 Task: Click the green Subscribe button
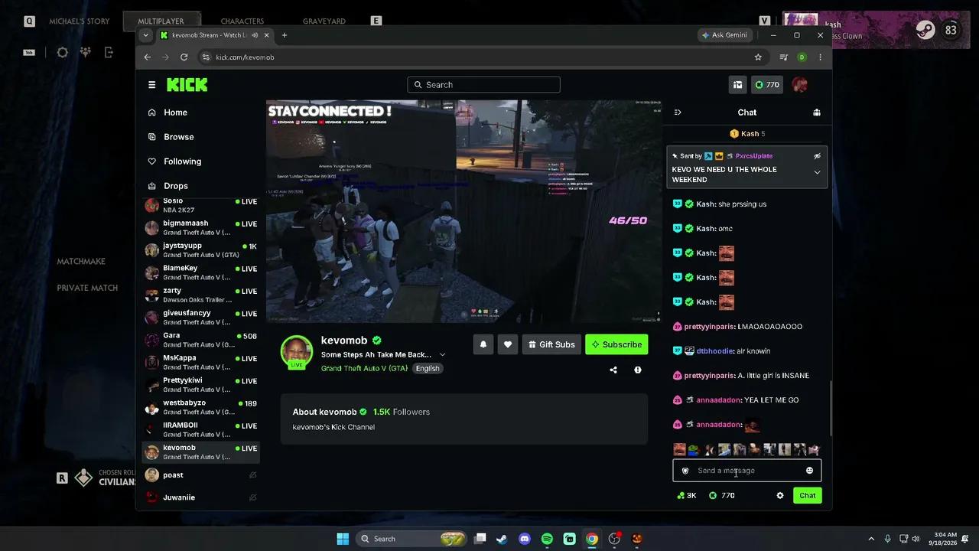tap(616, 344)
